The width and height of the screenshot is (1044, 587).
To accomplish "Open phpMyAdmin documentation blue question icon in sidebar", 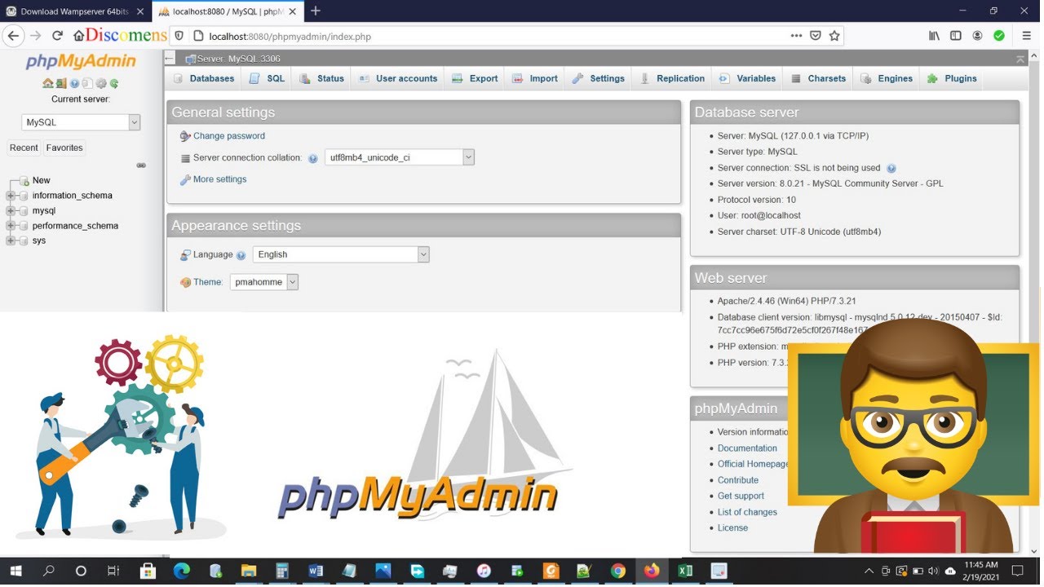I will (74, 83).
